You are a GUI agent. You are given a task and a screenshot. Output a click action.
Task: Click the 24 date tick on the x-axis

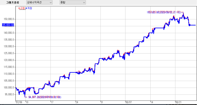click(77, 102)
